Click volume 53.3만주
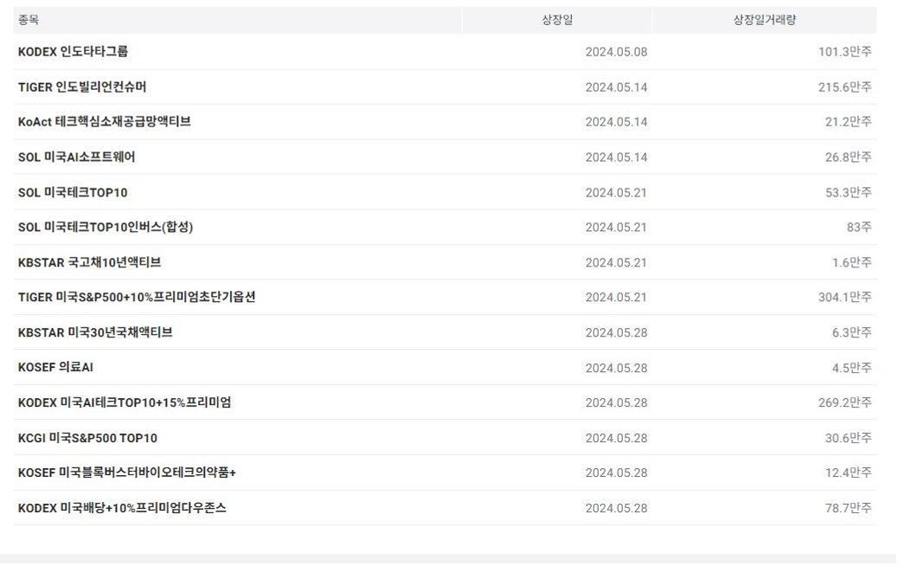904x566 pixels. pos(848,193)
